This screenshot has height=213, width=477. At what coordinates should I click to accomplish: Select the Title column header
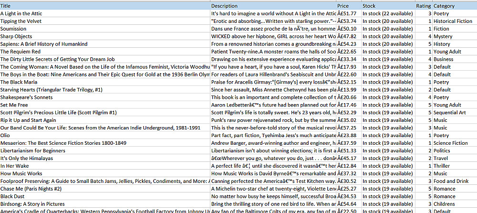tap(105, 6)
